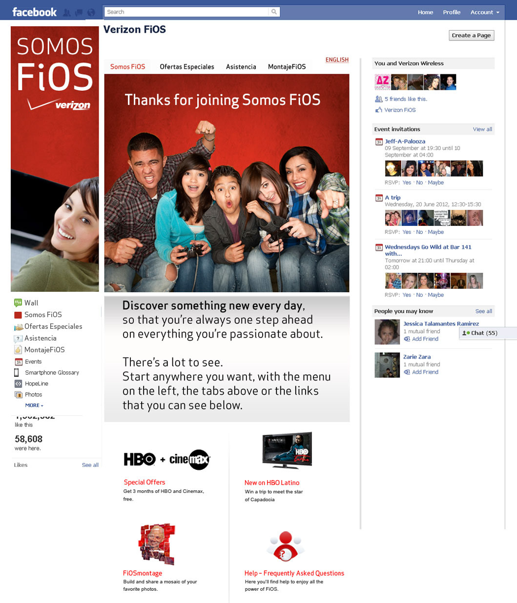Switch to the Asistencia tab

pos(241,67)
